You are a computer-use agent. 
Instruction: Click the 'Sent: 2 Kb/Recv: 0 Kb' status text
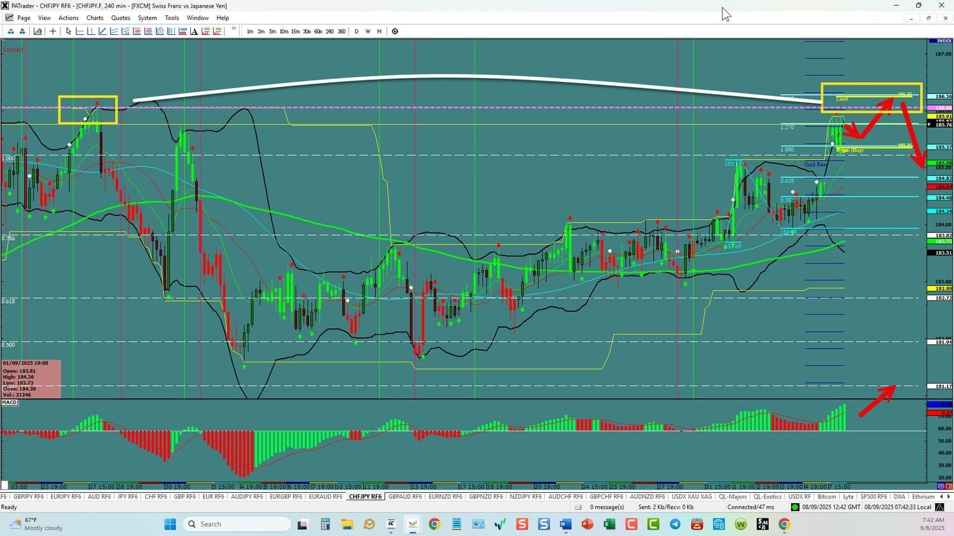tap(666, 507)
